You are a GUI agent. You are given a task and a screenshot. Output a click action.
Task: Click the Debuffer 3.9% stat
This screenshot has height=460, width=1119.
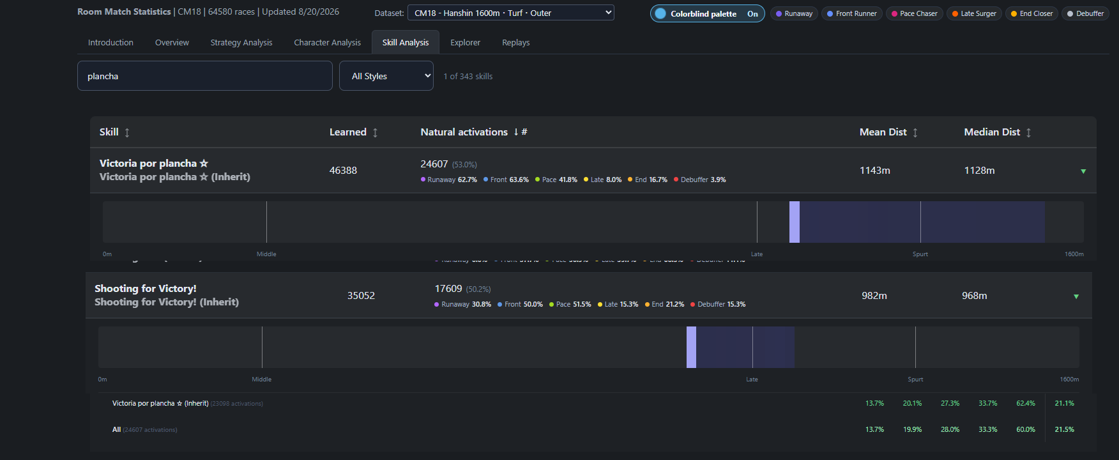pyautogui.click(x=699, y=180)
